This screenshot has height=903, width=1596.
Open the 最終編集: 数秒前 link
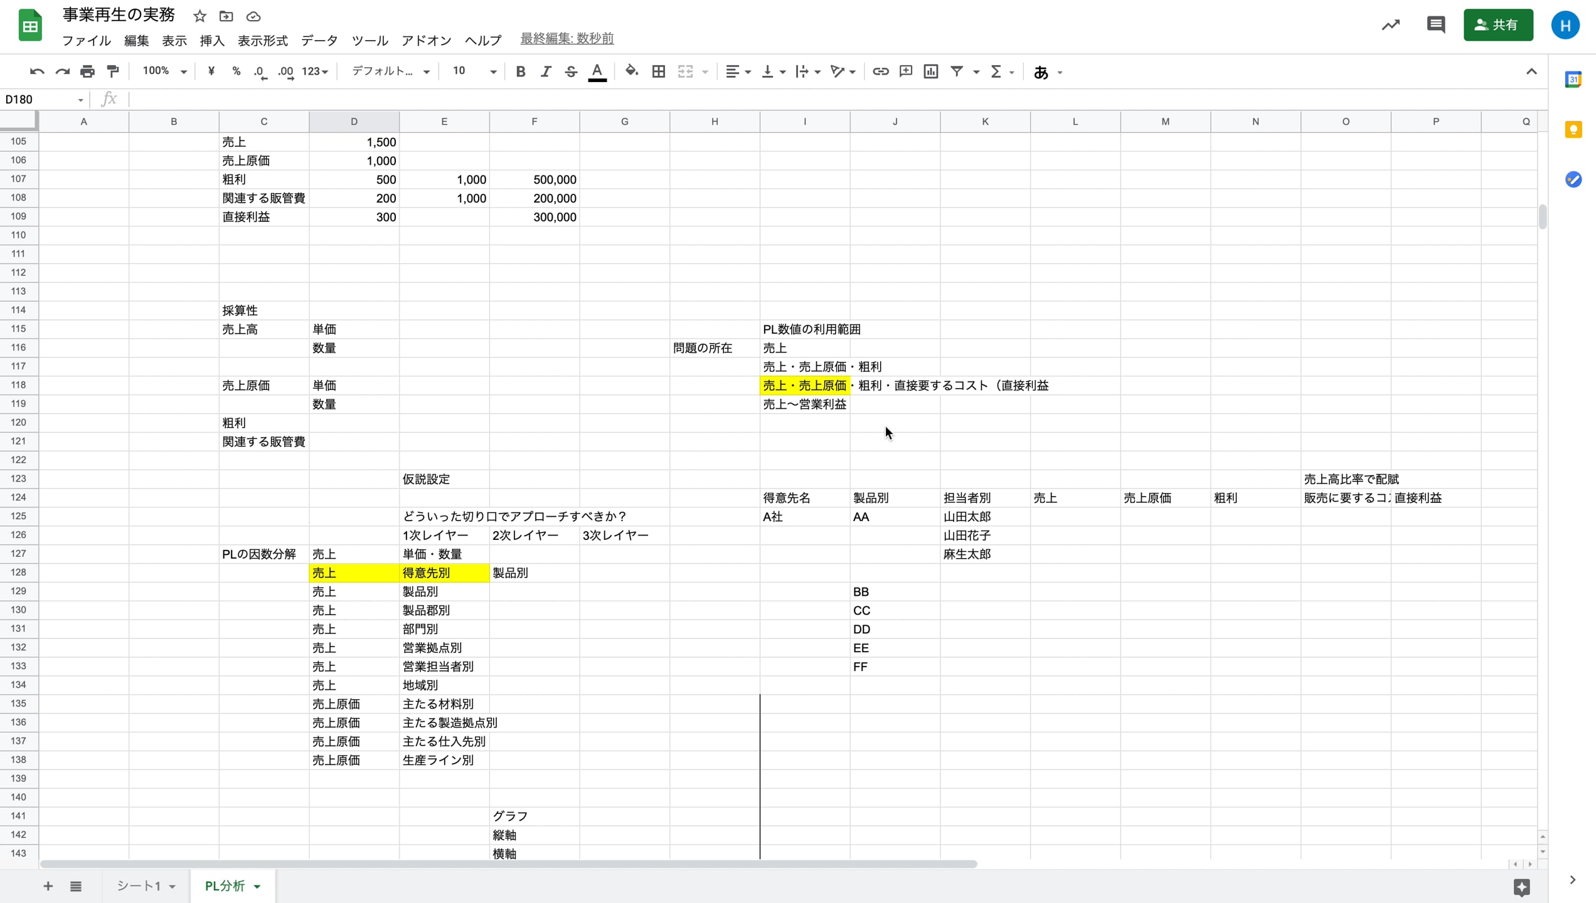(567, 39)
